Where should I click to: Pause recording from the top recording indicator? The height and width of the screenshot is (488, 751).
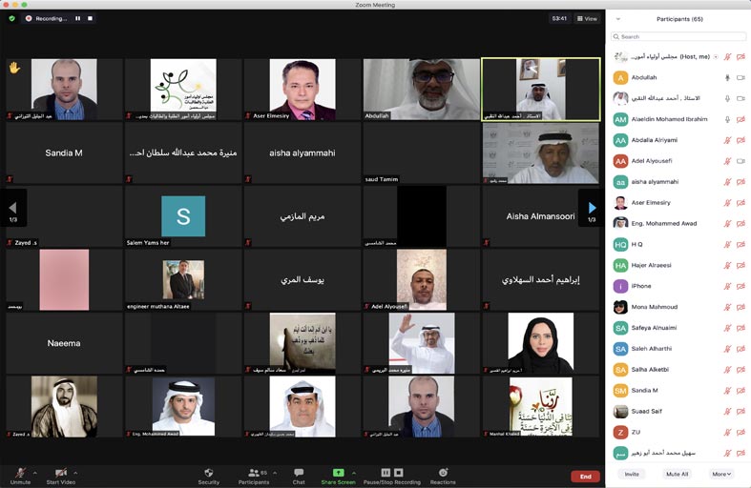pos(78,18)
